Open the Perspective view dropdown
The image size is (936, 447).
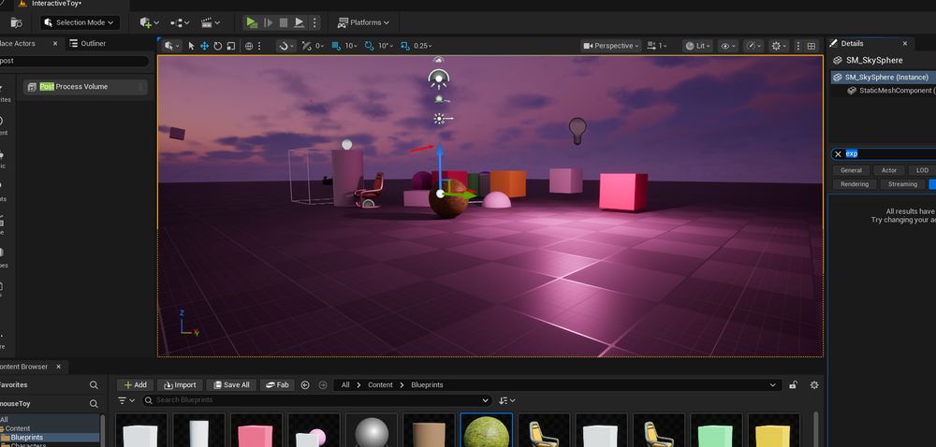610,46
